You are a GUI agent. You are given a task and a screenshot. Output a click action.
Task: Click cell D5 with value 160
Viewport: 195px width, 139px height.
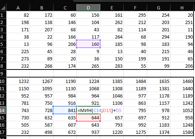(88, 44)
